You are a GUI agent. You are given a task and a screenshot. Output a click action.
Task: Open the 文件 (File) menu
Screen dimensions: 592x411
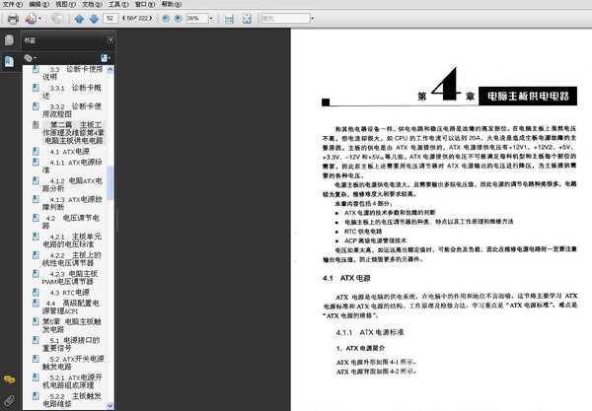point(12,4)
